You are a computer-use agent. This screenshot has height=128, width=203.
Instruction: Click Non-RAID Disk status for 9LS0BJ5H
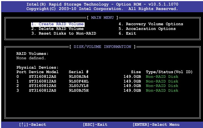tap(162, 90)
